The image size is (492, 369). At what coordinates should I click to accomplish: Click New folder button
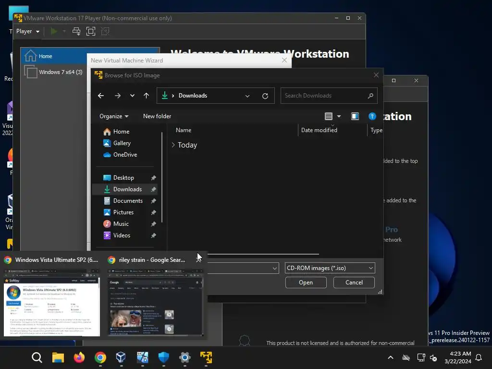pyautogui.click(x=157, y=116)
